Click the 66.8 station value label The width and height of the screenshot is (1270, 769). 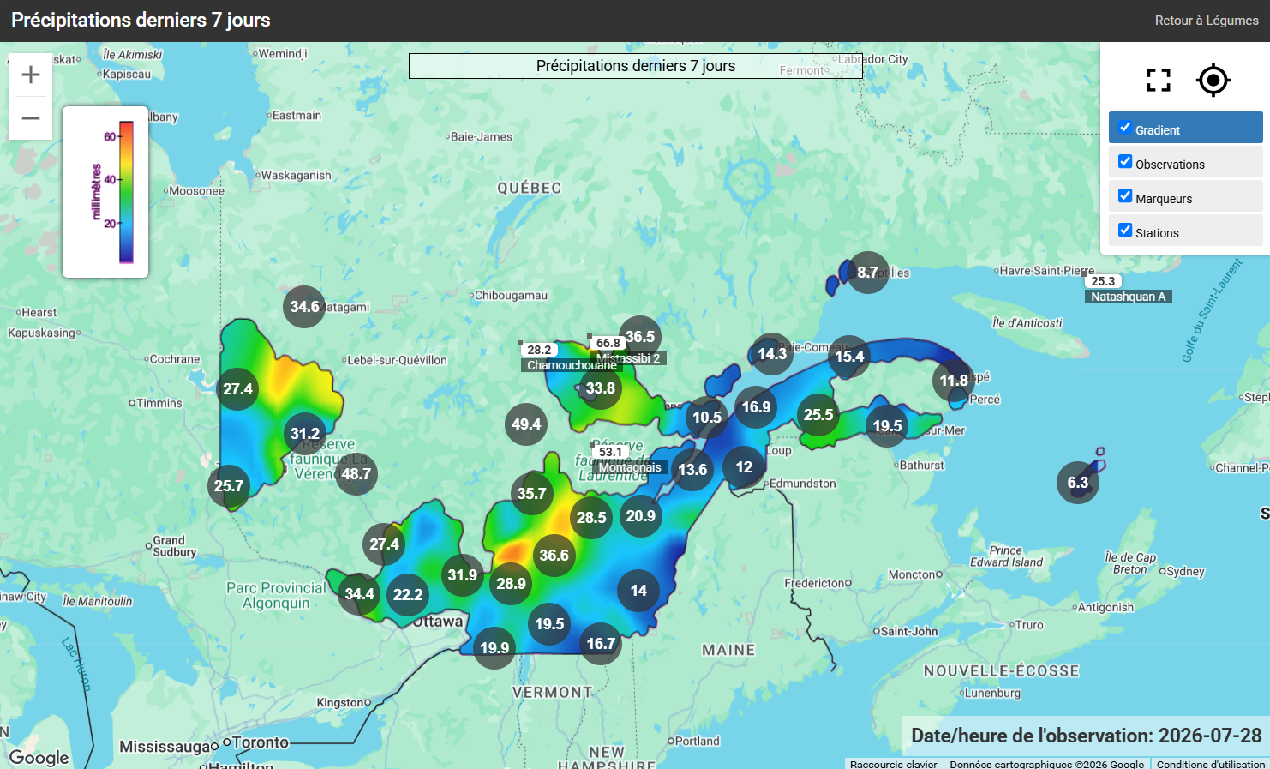click(x=608, y=343)
